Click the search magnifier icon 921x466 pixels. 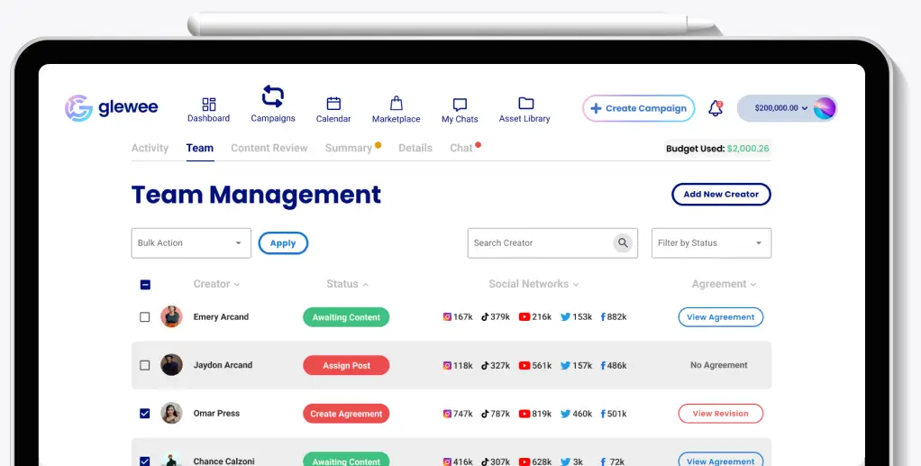623,242
